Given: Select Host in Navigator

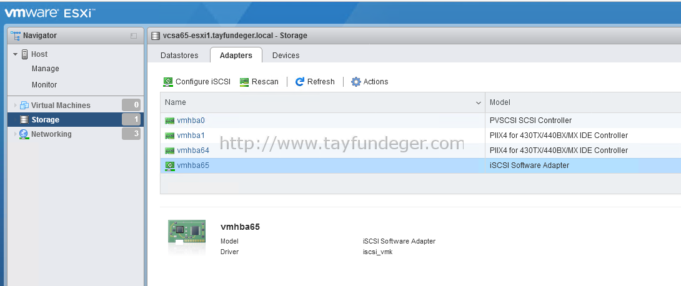Looking at the screenshot, I should [x=39, y=54].
